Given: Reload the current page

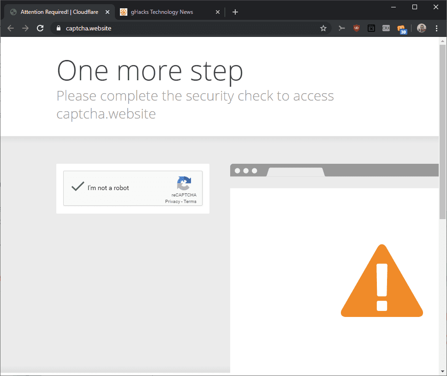Looking at the screenshot, I should tap(40, 28).
